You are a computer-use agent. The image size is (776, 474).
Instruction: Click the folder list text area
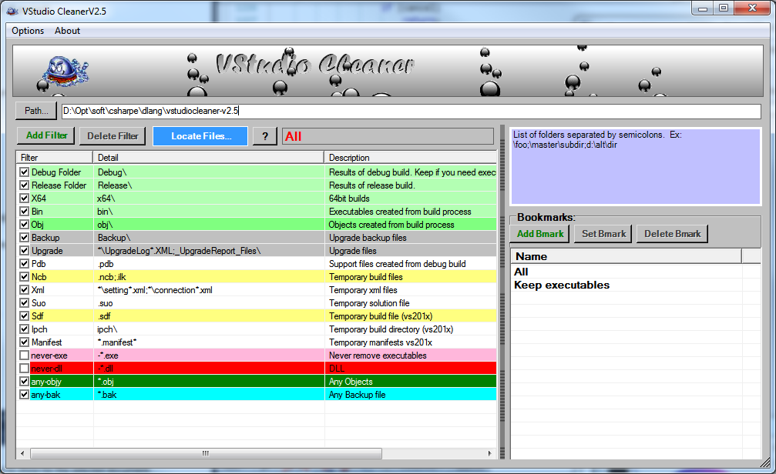636,166
